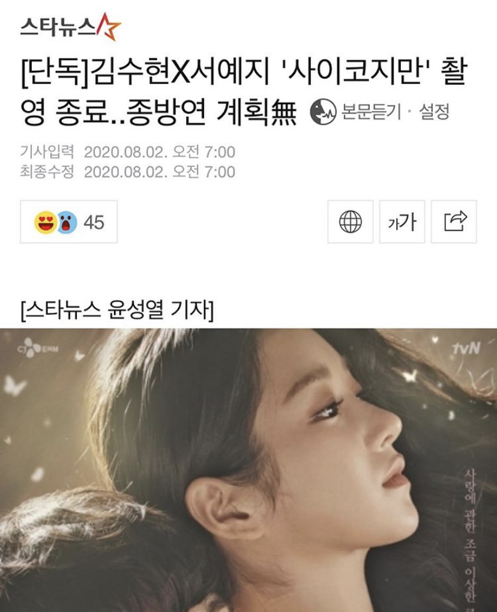This screenshot has width=497, height=612.
Task: Open reactions box showing 45
Action: pos(68,222)
